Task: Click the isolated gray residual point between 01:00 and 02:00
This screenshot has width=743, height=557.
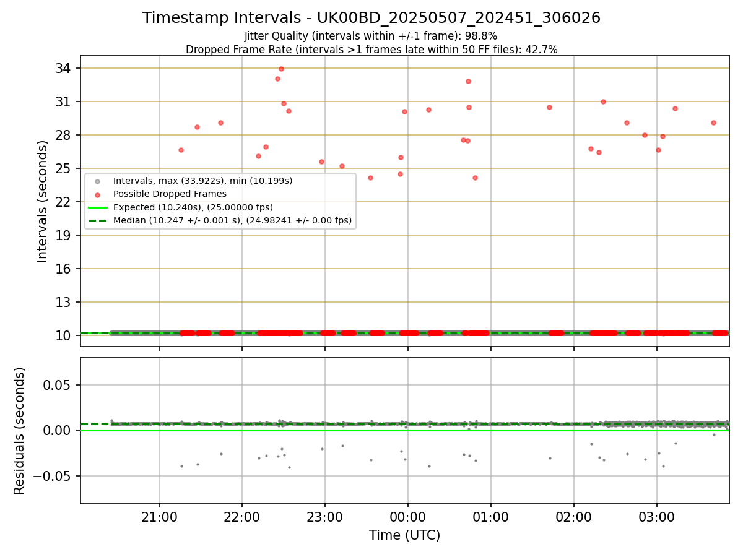Action: tap(550, 458)
